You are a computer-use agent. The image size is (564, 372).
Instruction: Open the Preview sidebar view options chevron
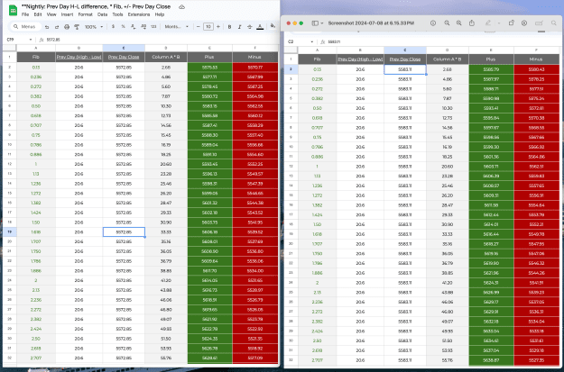(x=322, y=23)
